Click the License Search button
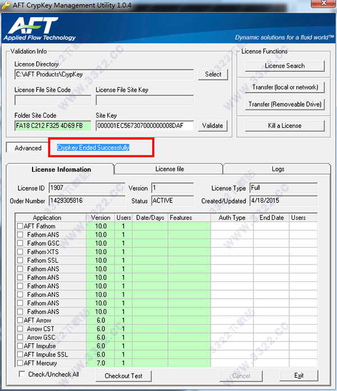The height and width of the screenshot is (391, 337). [x=285, y=66]
